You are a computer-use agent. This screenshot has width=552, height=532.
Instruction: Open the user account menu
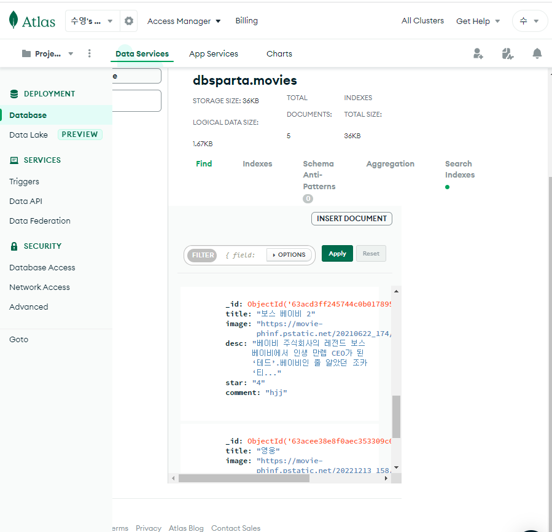(529, 21)
